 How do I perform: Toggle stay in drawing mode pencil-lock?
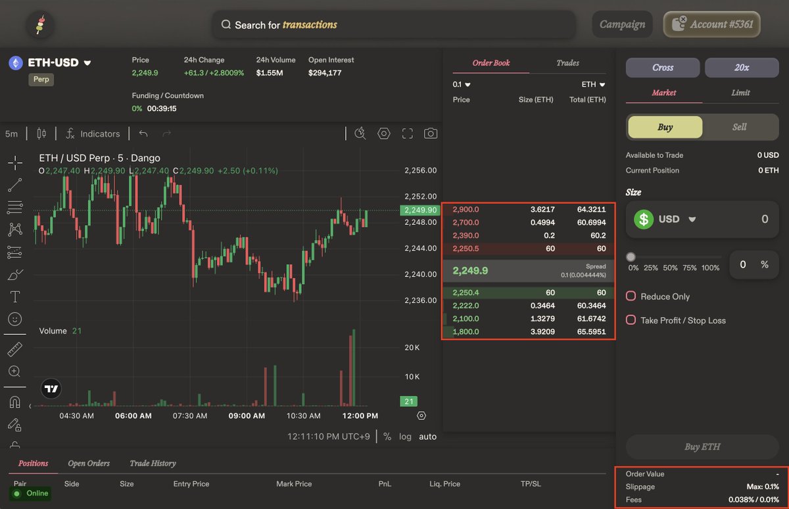14,424
